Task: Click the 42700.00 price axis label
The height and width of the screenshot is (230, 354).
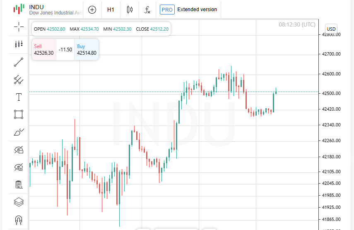Action: tap(331, 54)
